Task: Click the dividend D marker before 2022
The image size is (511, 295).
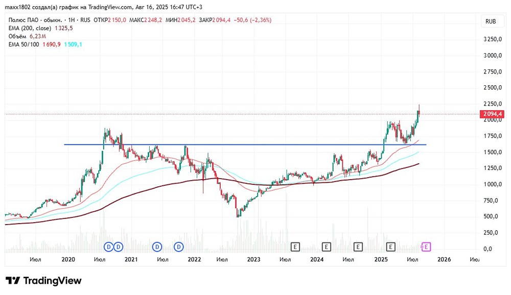Action: coord(178,247)
